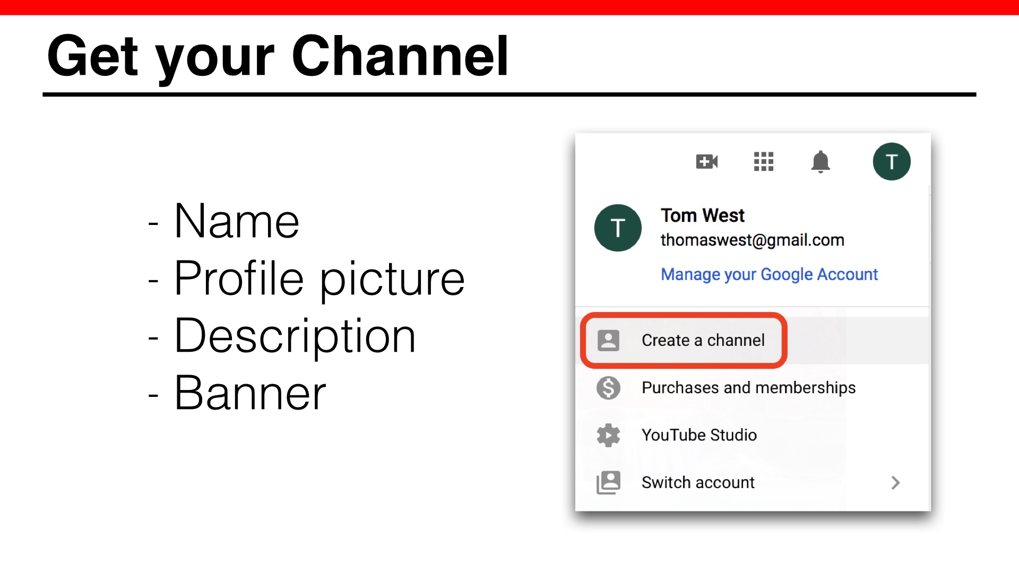This screenshot has width=1019, height=573.
Task: Open the YouTube apps grid icon
Action: (764, 161)
